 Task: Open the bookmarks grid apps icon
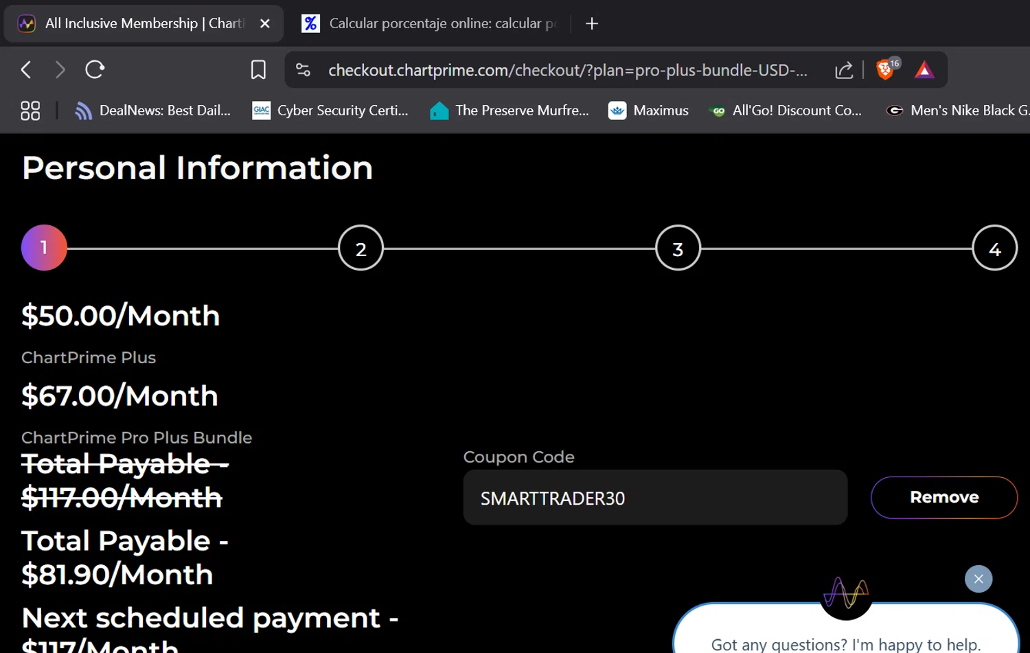30,111
